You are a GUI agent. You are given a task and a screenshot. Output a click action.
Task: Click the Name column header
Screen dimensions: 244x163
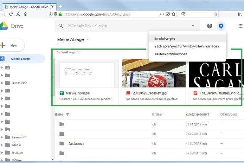(x=59, y=114)
